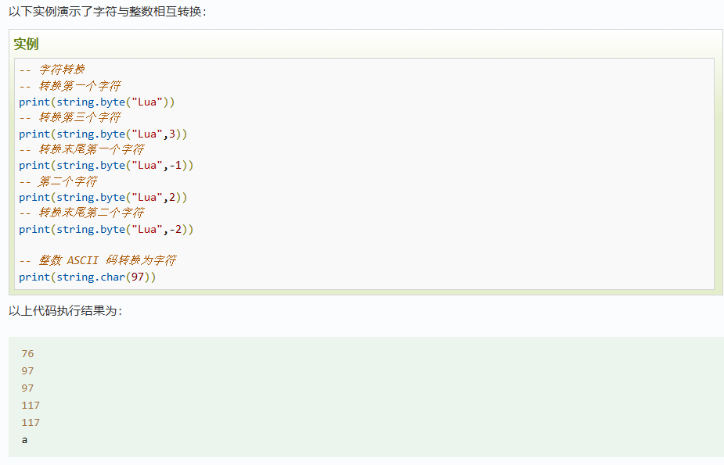Click the code line print(string.byte("Lua"))
The width and height of the screenshot is (724, 465).
(x=97, y=102)
